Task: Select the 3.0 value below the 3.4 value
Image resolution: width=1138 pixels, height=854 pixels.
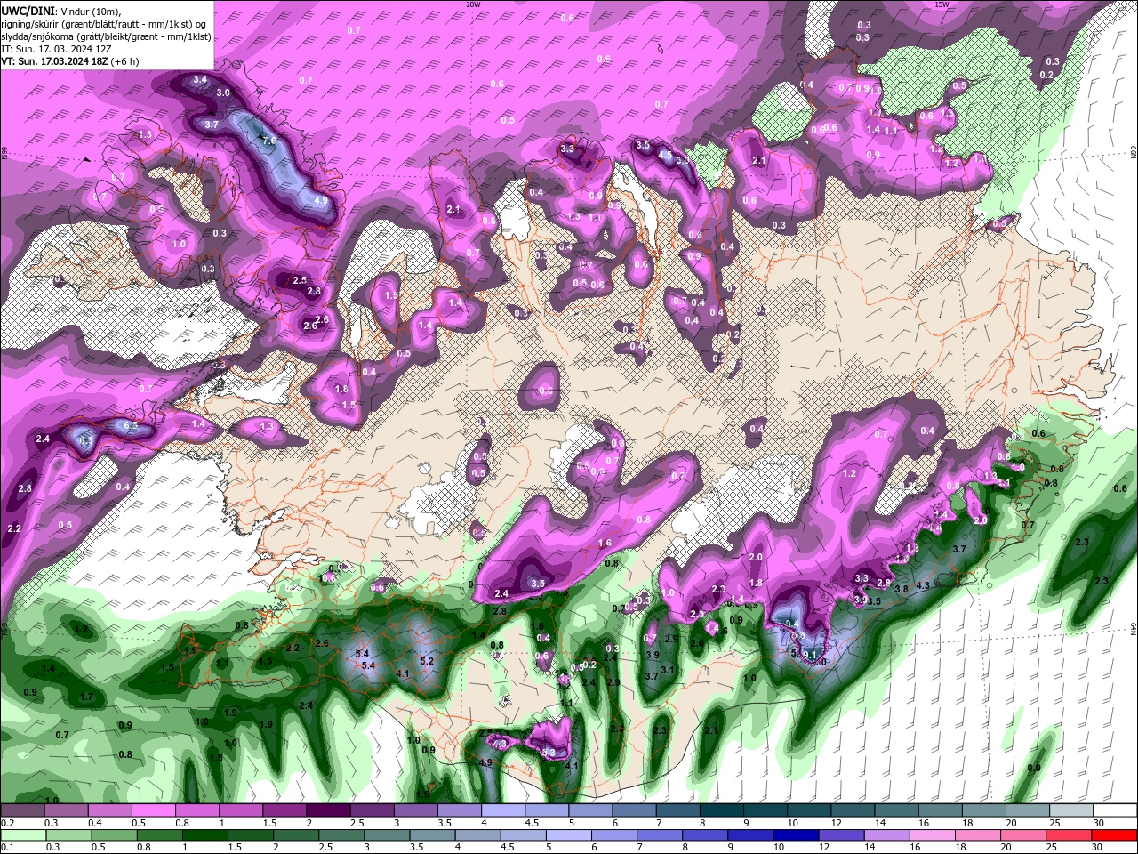Action: (223, 93)
